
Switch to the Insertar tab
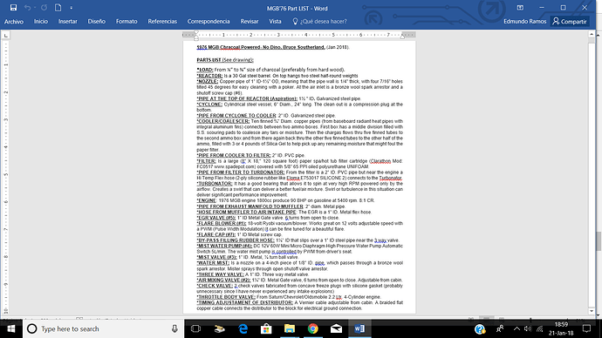67,22
